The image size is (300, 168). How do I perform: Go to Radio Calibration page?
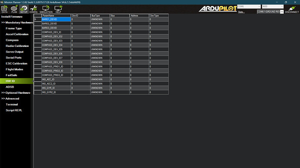17,46
